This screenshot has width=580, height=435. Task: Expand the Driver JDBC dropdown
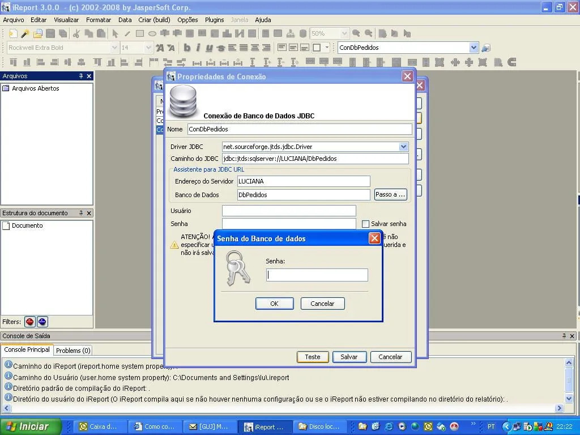point(403,147)
